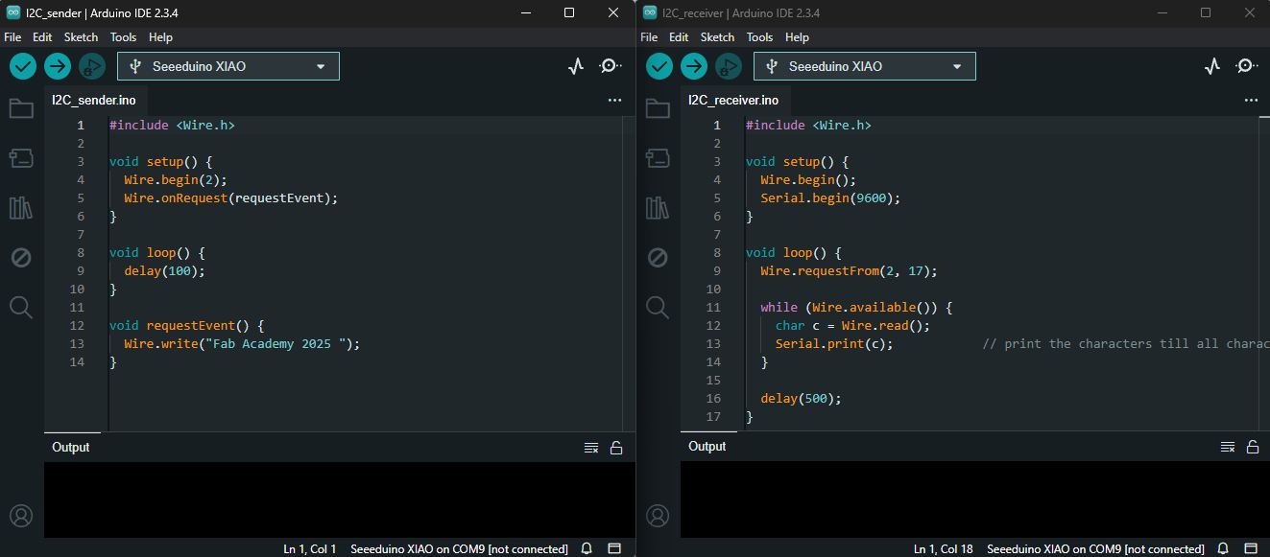Click Wire.write "Fab Academy 2025" code line
This screenshot has height=557, width=1270.
242,344
